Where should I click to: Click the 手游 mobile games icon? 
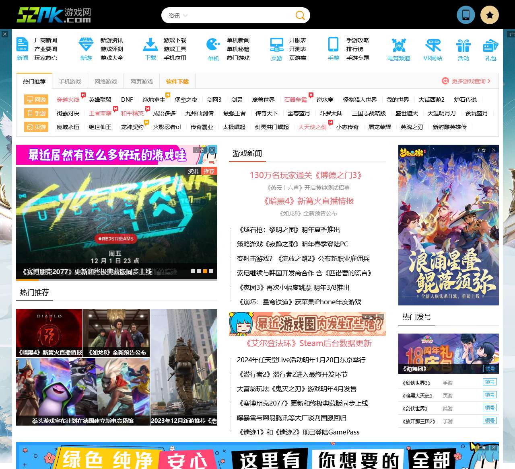(334, 49)
